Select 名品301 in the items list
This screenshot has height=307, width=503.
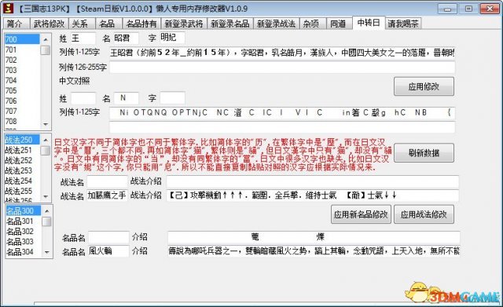click(23, 221)
